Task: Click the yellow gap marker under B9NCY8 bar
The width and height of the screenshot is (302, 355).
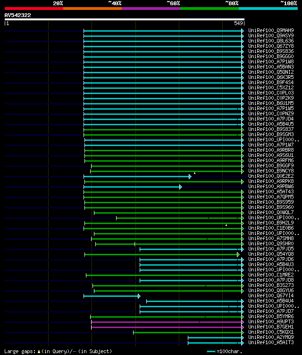Action: tap(194, 173)
